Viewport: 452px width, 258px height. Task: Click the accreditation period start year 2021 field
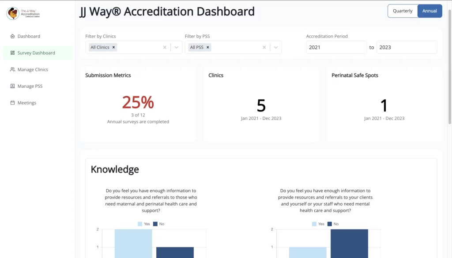(x=336, y=47)
